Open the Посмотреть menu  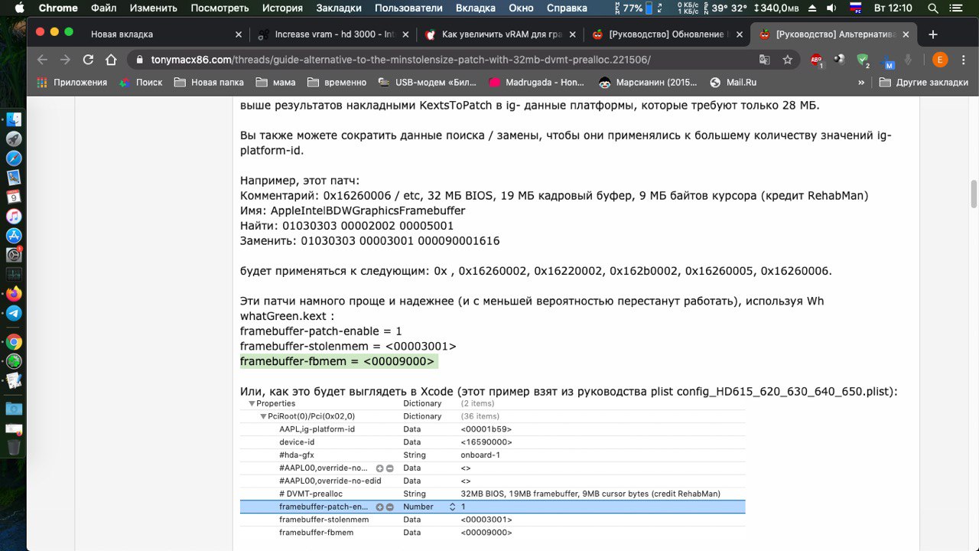(x=220, y=8)
